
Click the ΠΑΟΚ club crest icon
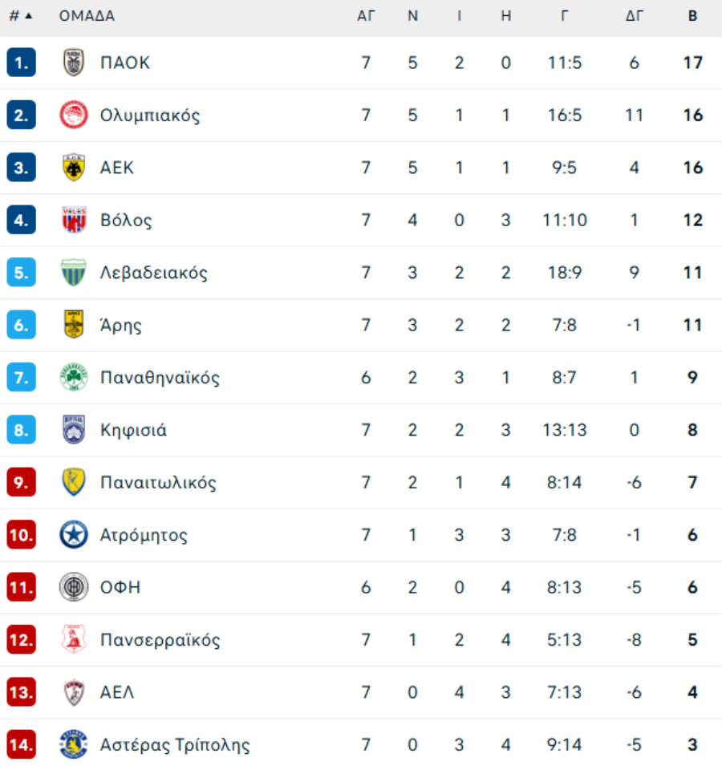point(74,63)
